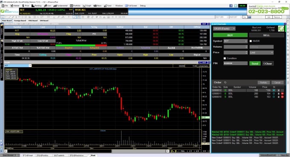Click the Facebook icon in top bar
The image size is (290, 157).
(231, 6)
